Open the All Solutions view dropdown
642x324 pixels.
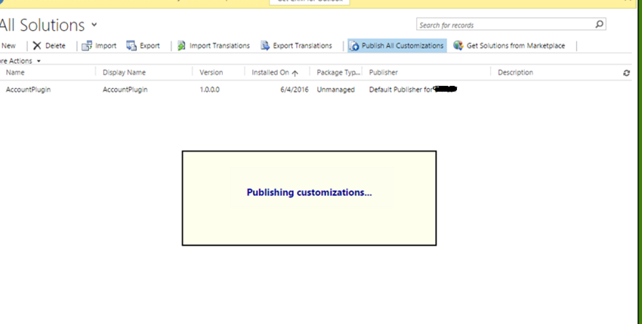point(94,25)
